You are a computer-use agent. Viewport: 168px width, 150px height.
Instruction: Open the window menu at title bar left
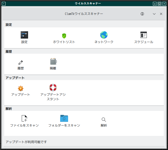4,4
